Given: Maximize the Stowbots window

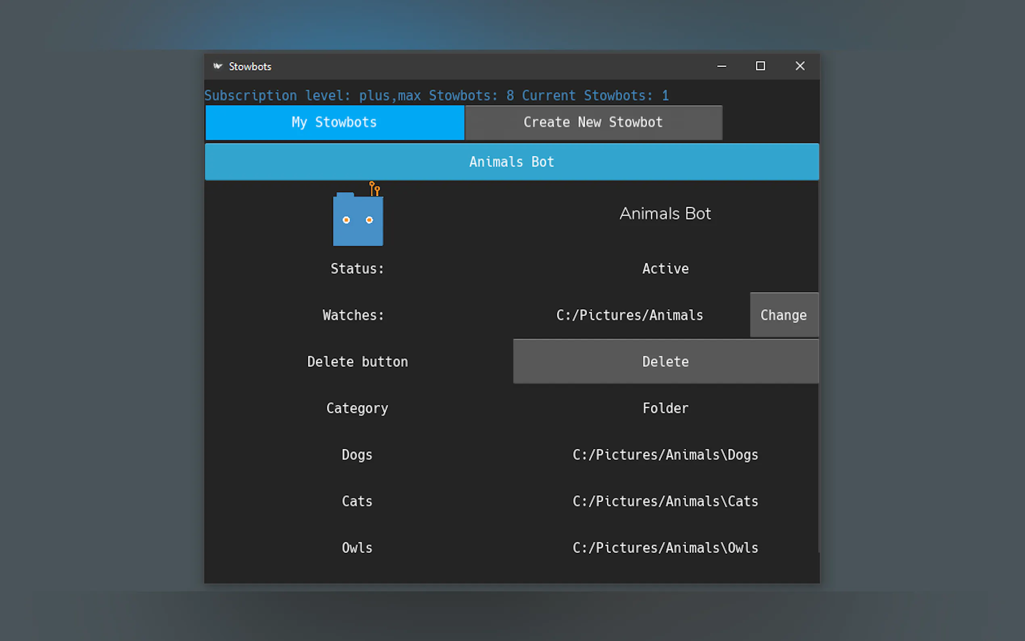Looking at the screenshot, I should 761,66.
